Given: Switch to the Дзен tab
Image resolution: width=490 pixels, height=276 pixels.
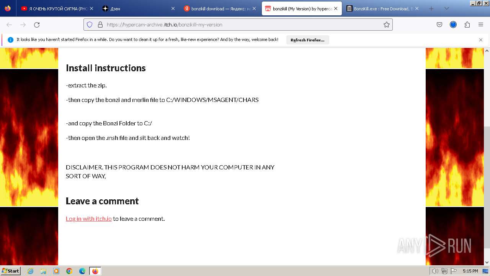Looking at the screenshot, I should click(x=138, y=8).
